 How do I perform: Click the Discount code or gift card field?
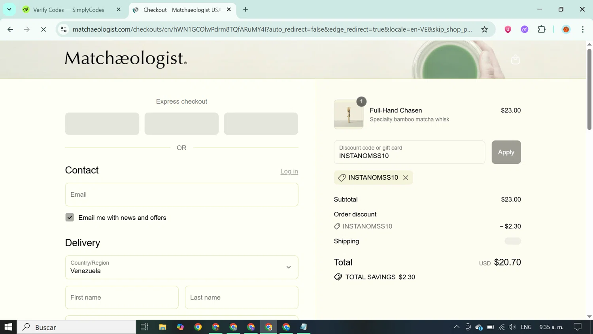[x=409, y=152]
